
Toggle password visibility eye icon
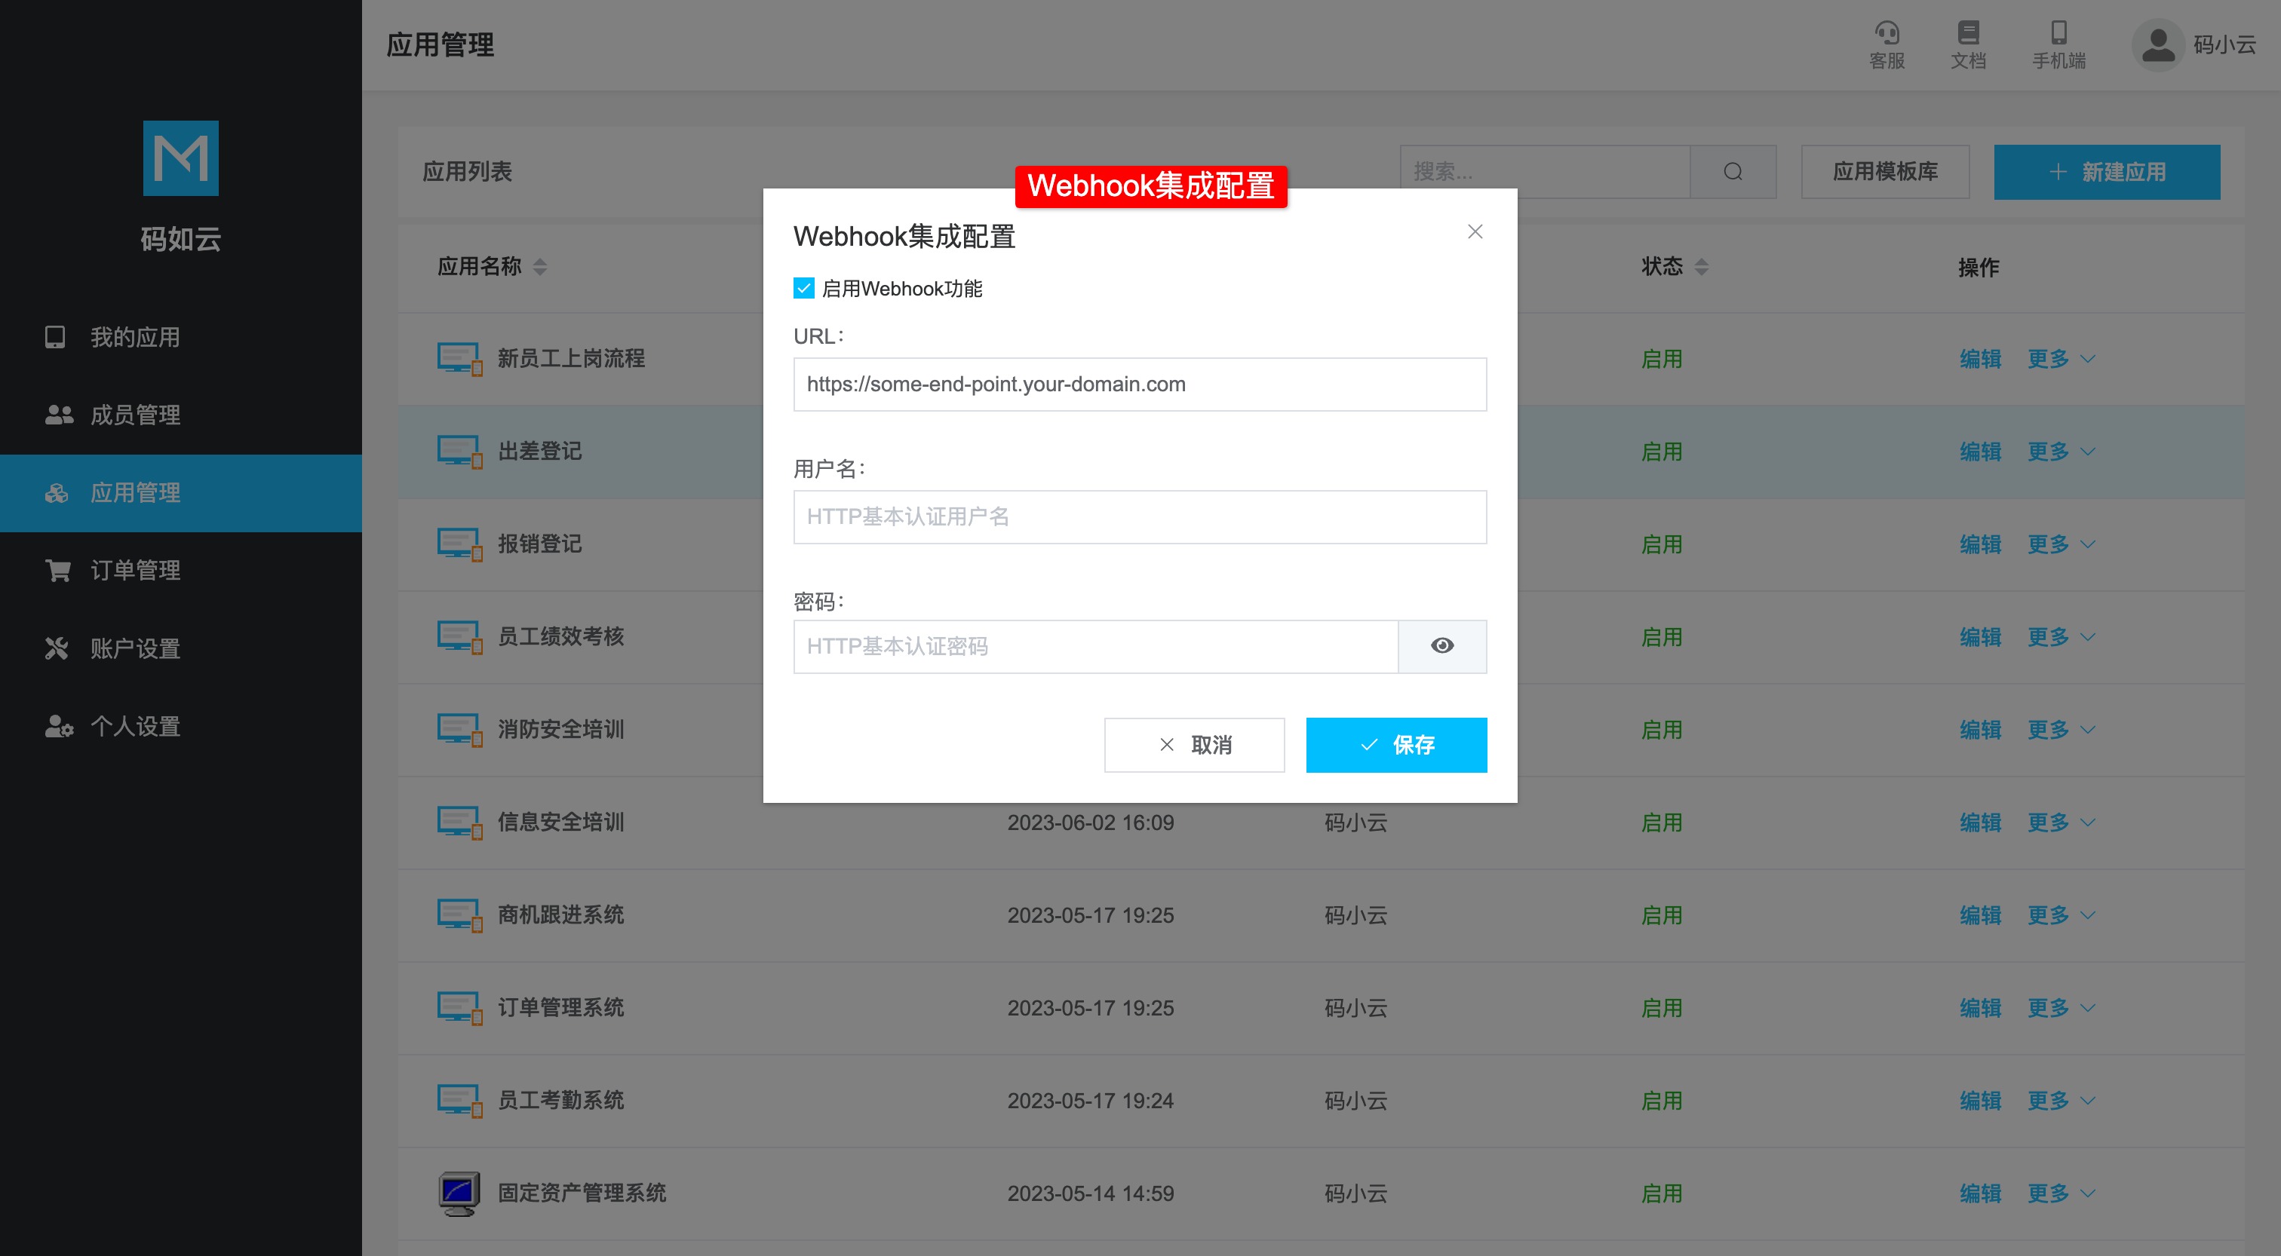click(x=1441, y=646)
